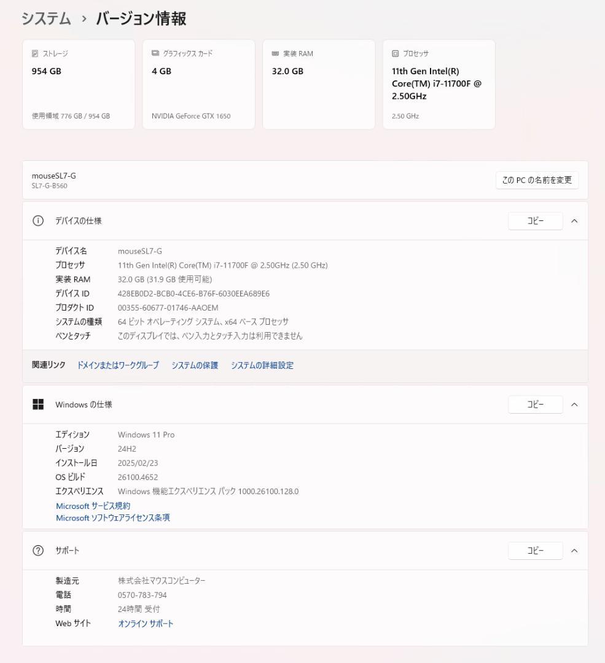Viewport: 605px width, 663px height.
Task: Open the オンライン サポート link
Action: click(x=146, y=623)
